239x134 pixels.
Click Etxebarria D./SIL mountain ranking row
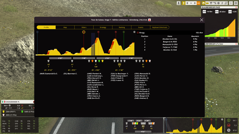[170, 39]
